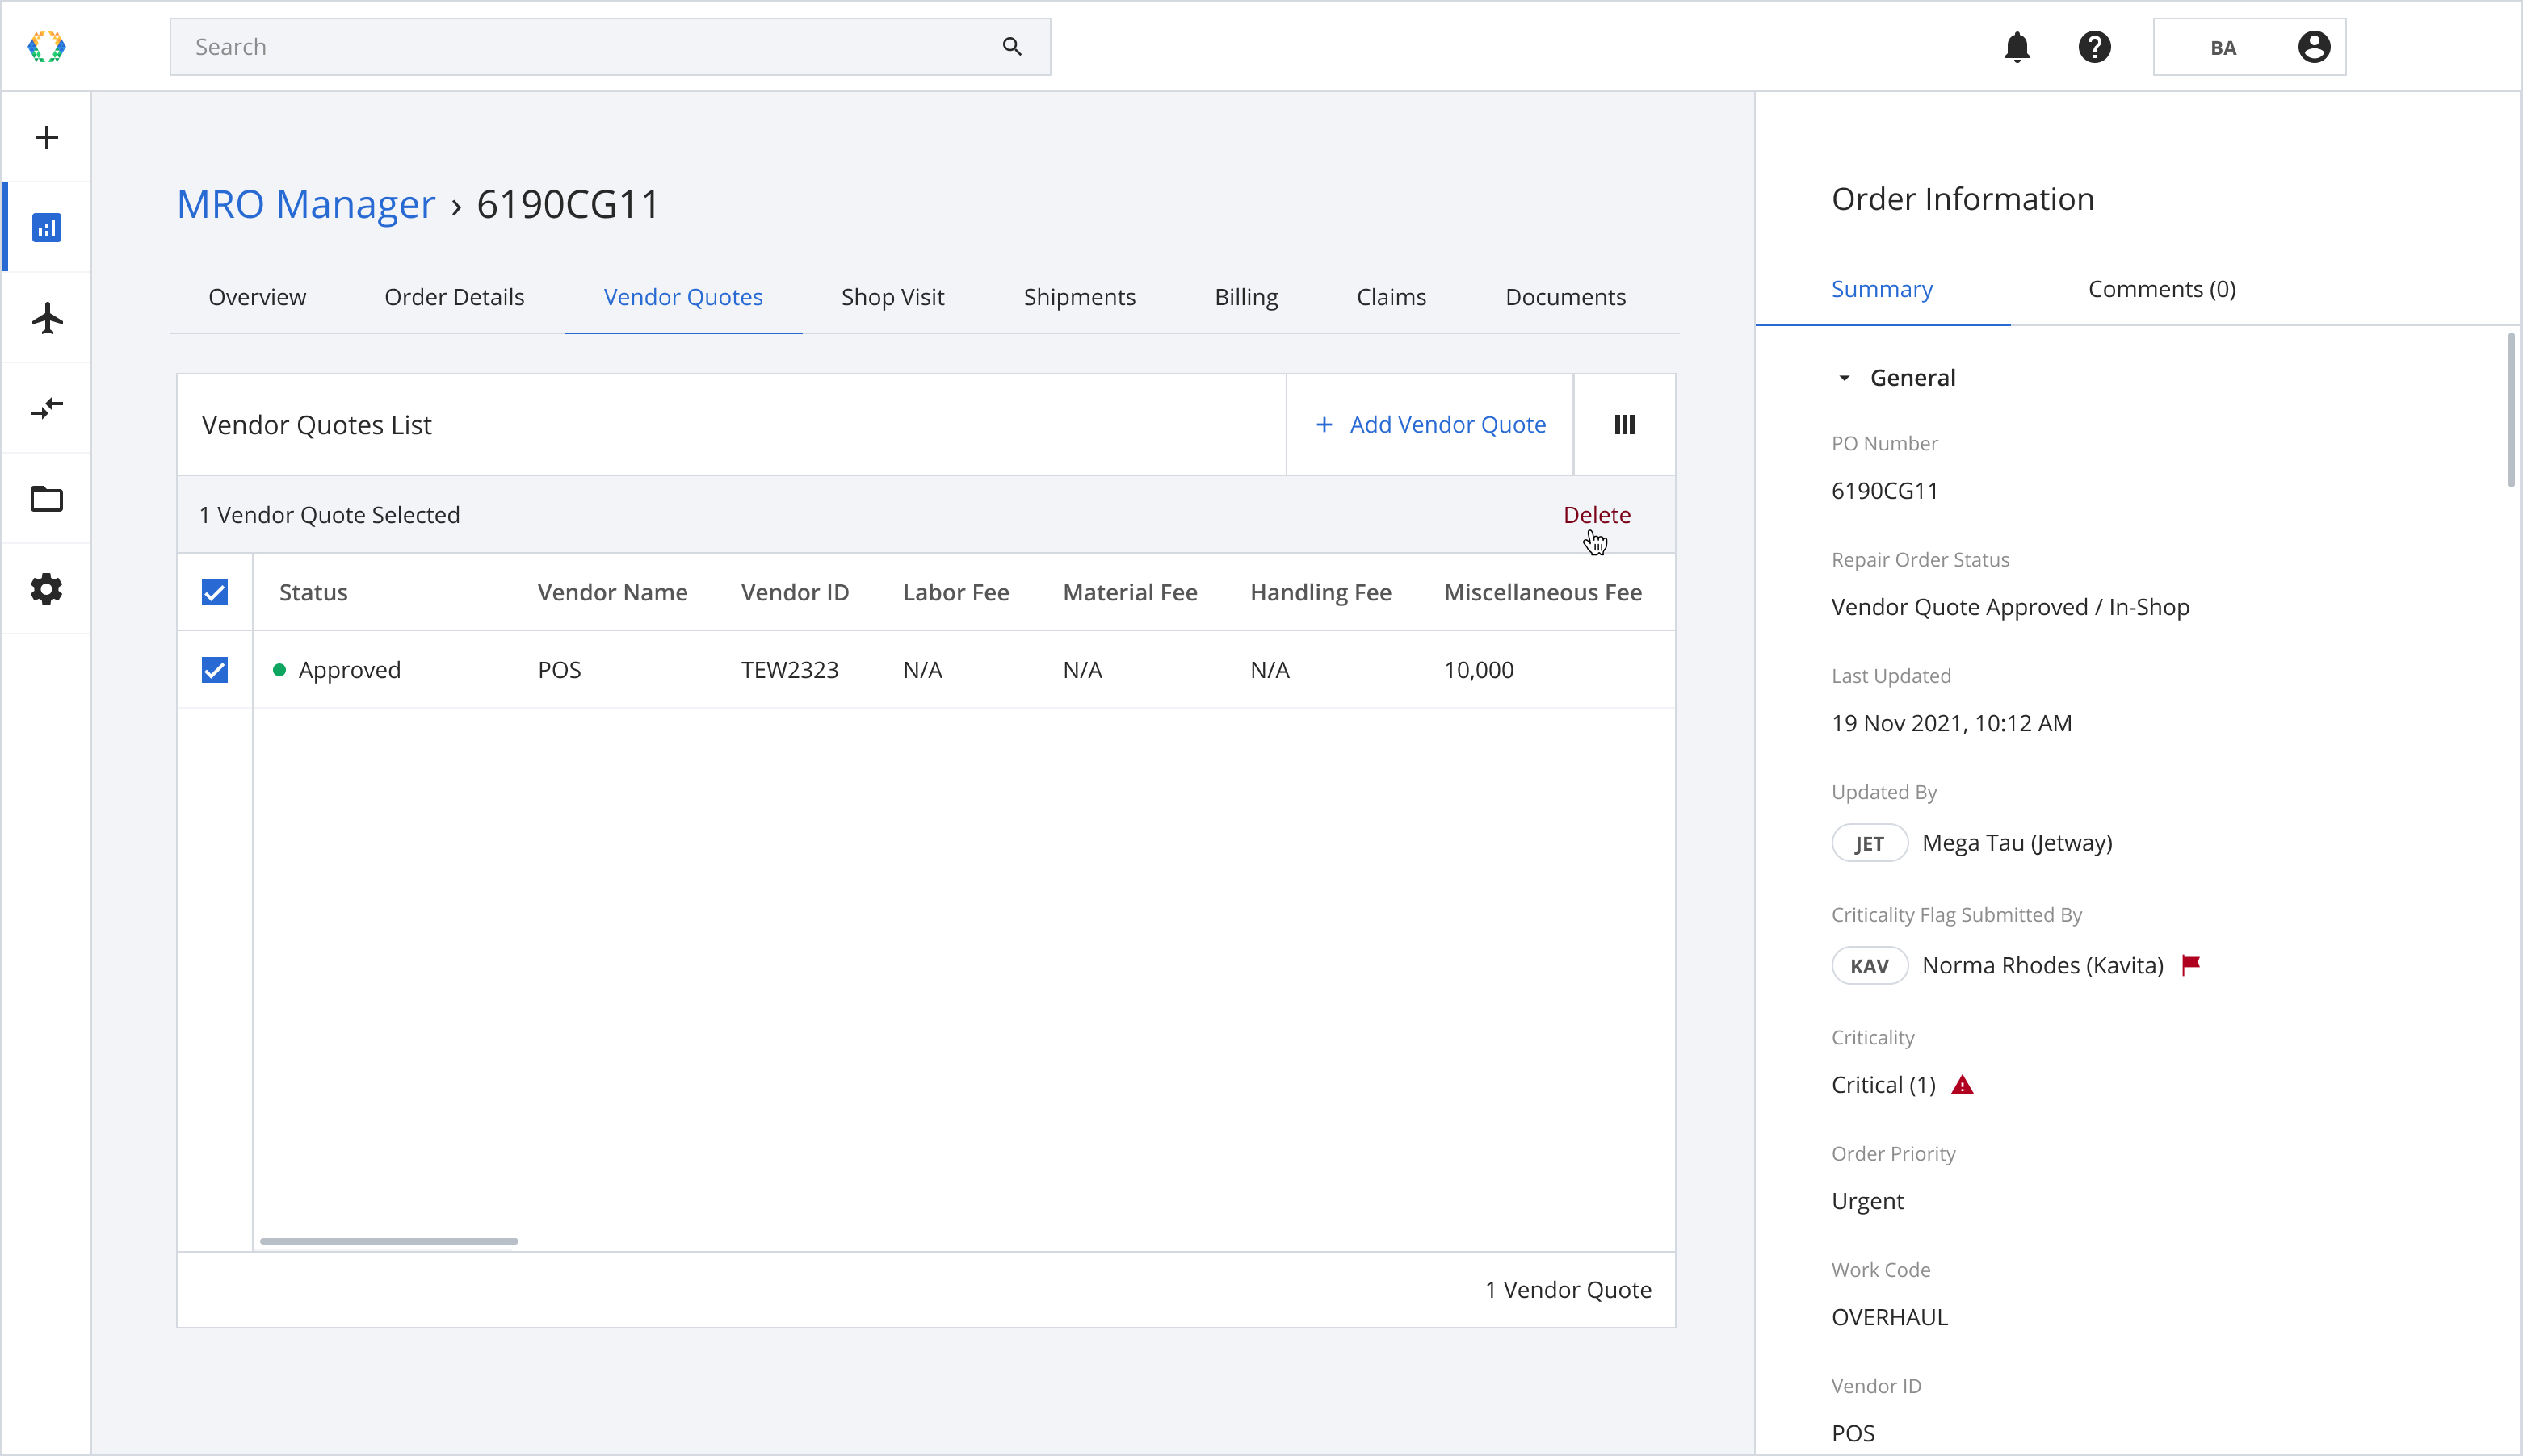Select the Summary tab
2523x1456 pixels.
1882,289
